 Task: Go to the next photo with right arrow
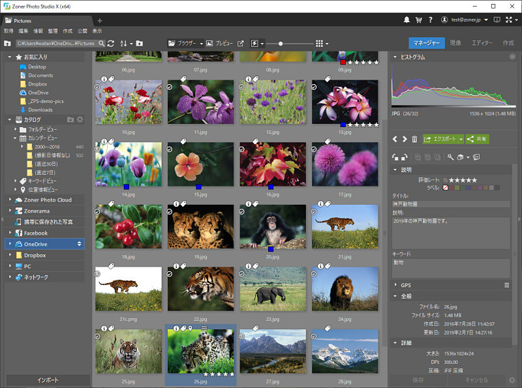point(405,139)
